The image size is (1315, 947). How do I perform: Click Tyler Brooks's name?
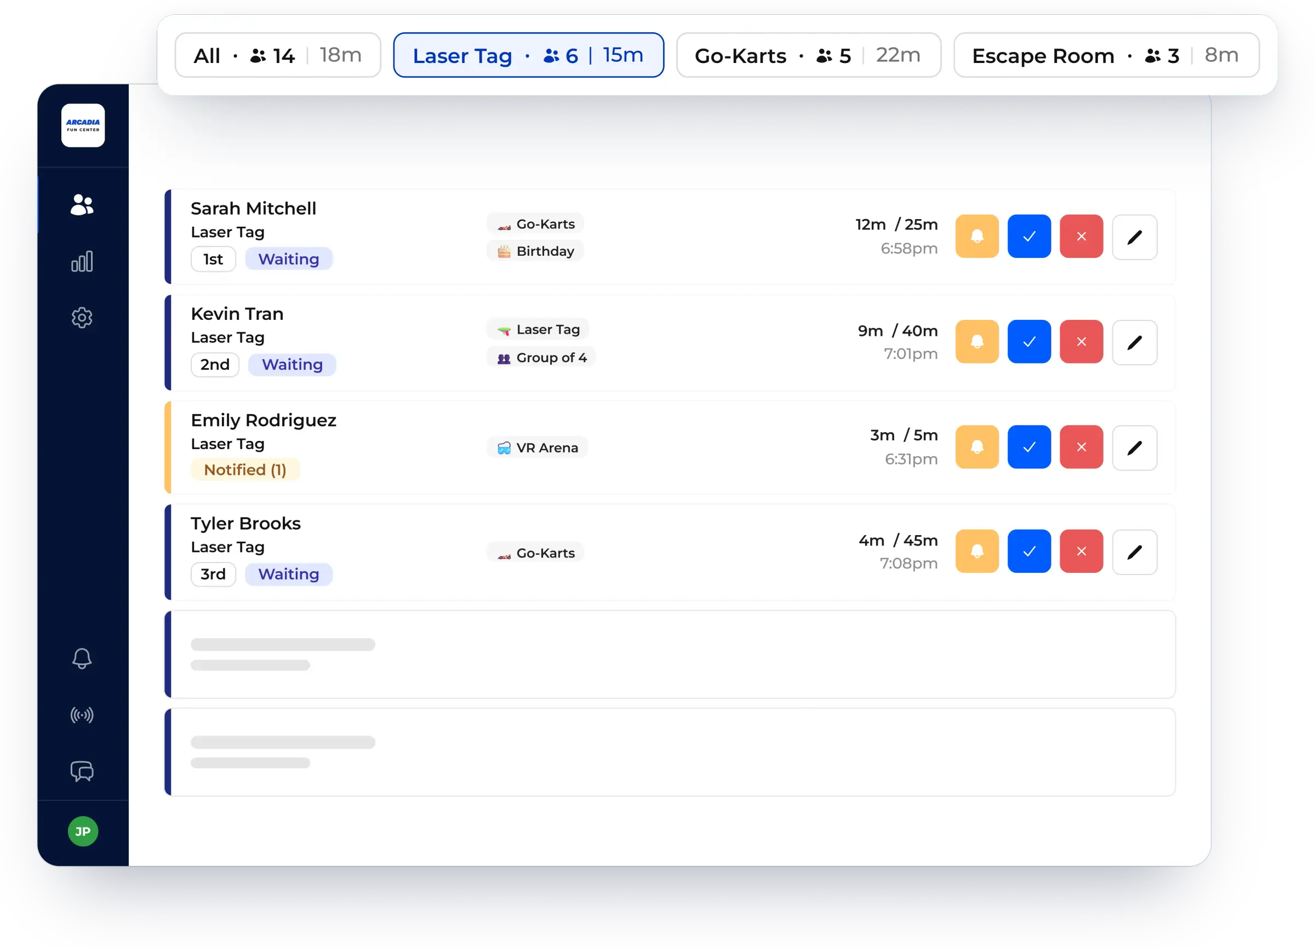[246, 524]
